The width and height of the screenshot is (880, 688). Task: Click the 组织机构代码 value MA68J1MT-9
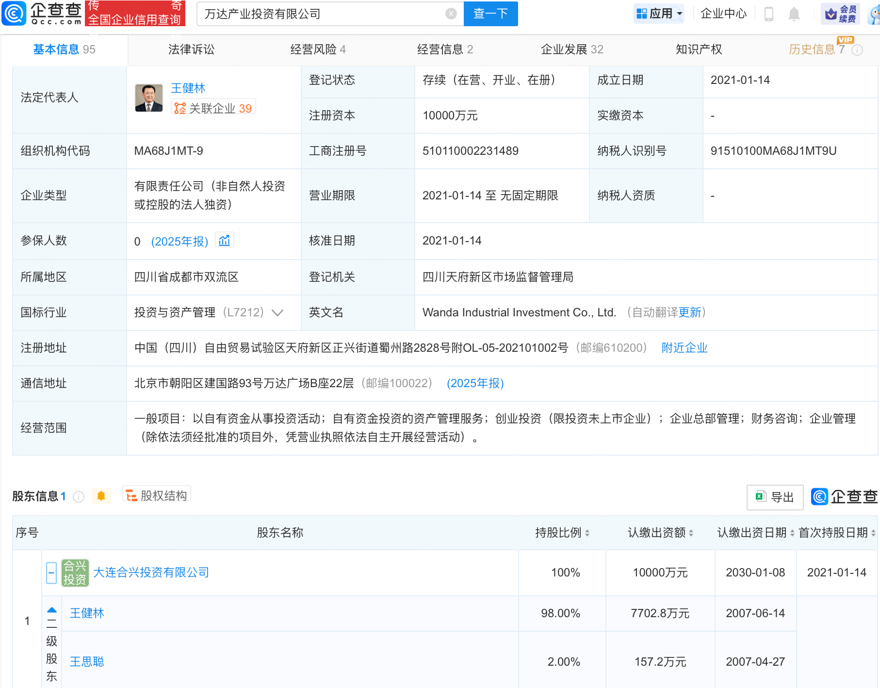tap(168, 151)
